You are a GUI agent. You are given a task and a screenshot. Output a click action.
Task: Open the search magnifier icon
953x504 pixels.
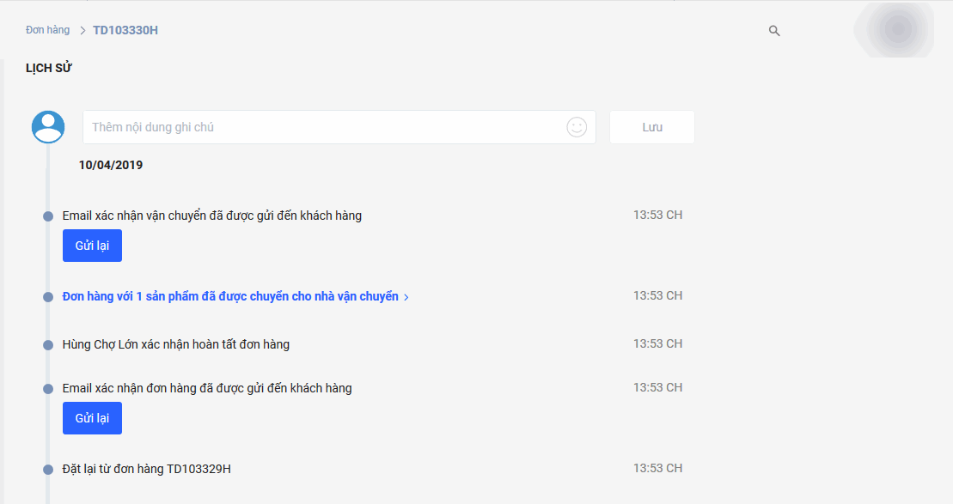point(773,30)
